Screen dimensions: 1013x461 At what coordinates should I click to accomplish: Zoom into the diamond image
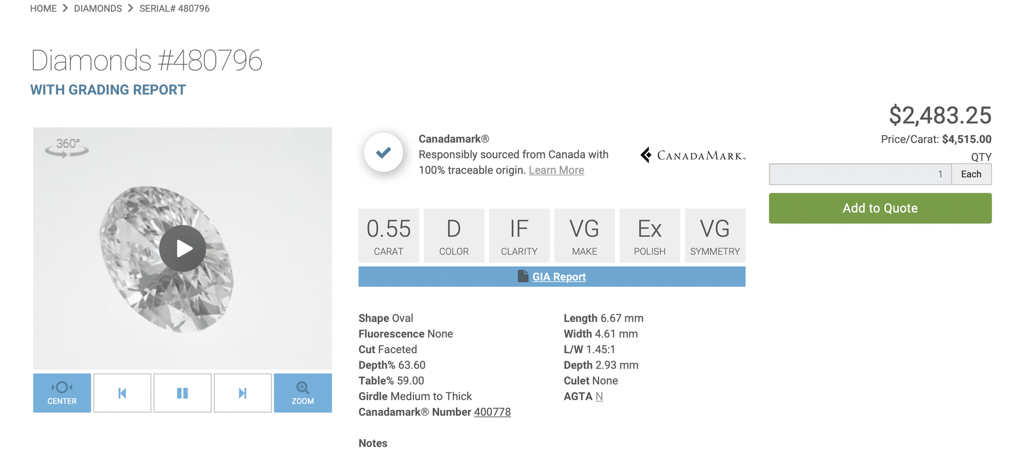[303, 393]
